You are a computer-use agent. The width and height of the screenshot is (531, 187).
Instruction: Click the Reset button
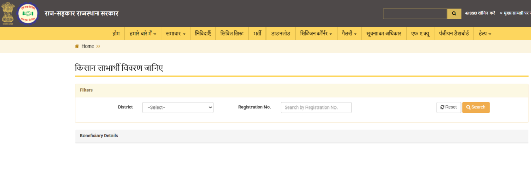coord(449,107)
